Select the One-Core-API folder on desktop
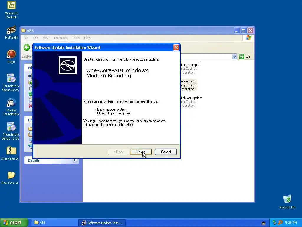Viewport: 302px width, 227px height. [11, 178]
